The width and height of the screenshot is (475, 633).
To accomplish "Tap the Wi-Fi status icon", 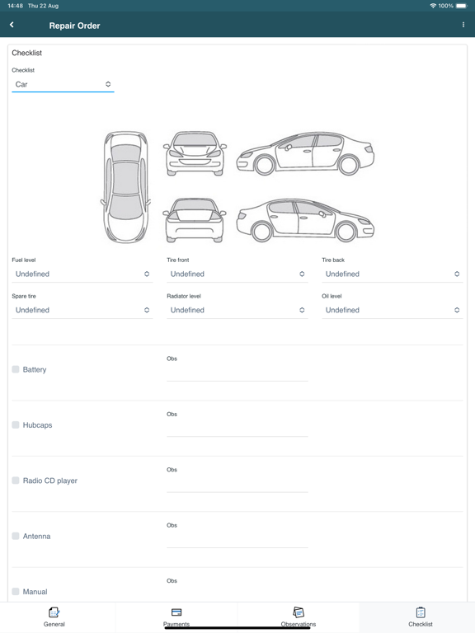I will 433,6.
